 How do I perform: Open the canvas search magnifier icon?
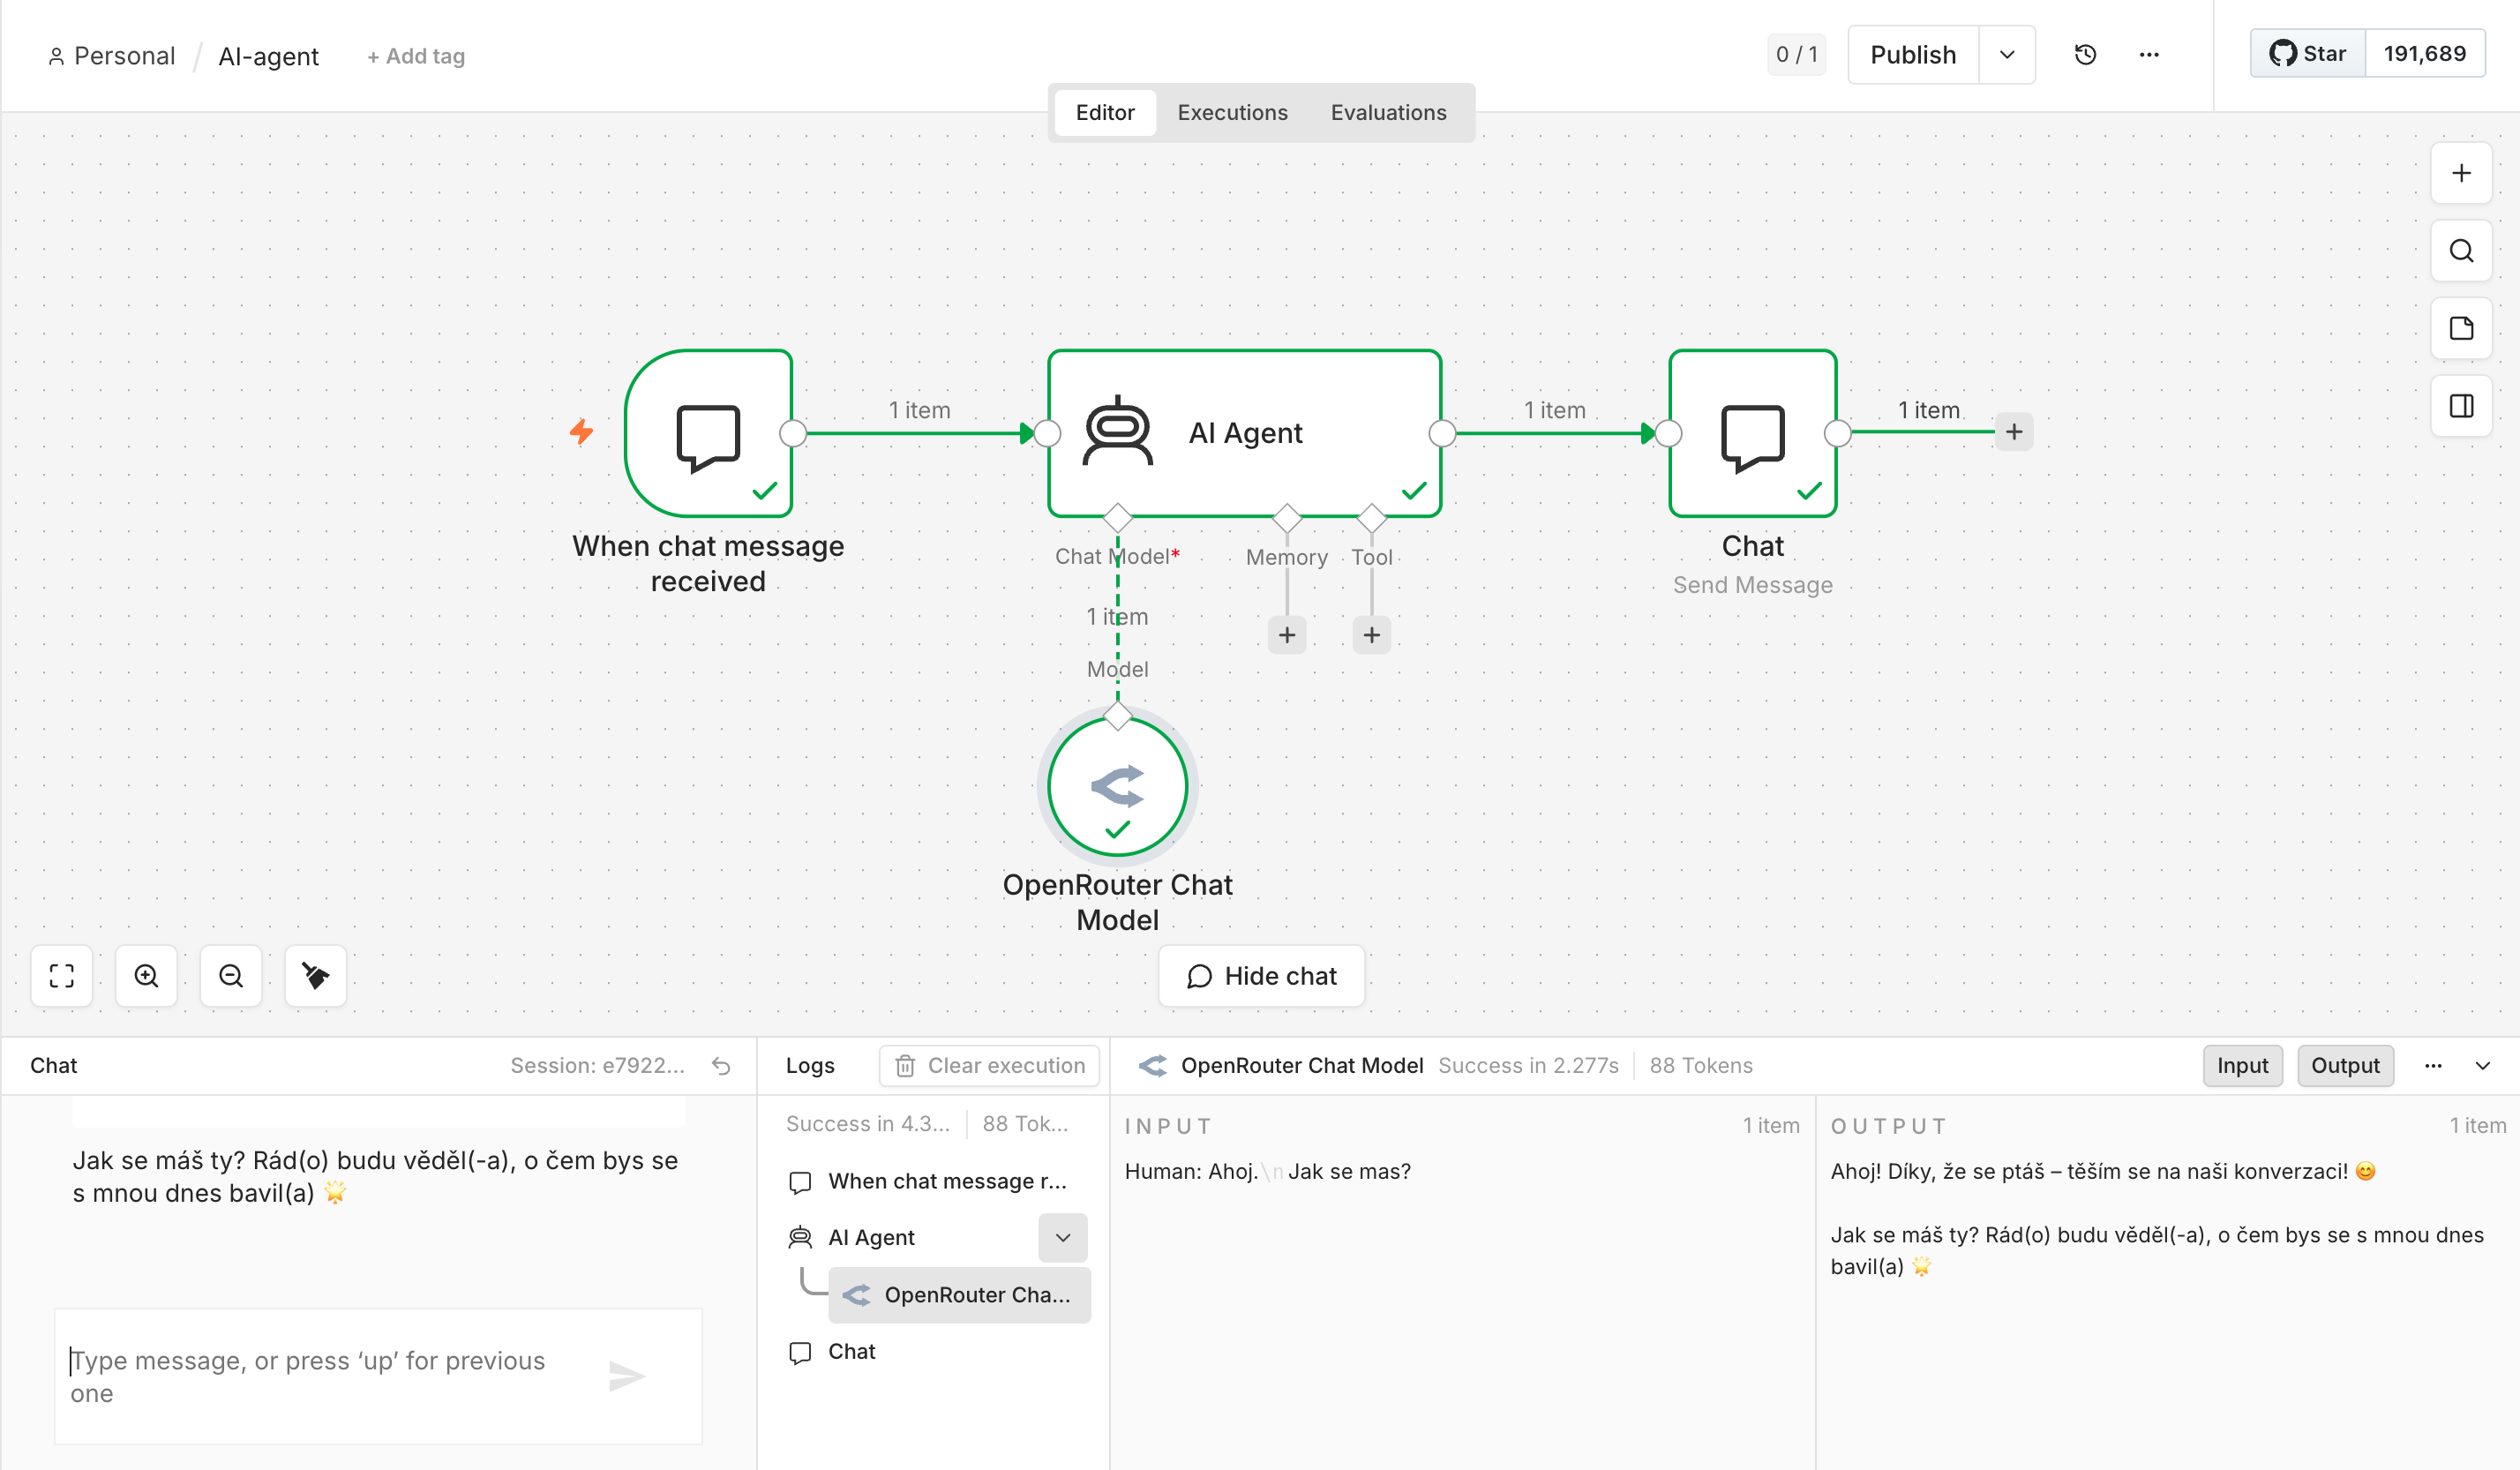click(2462, 251)
